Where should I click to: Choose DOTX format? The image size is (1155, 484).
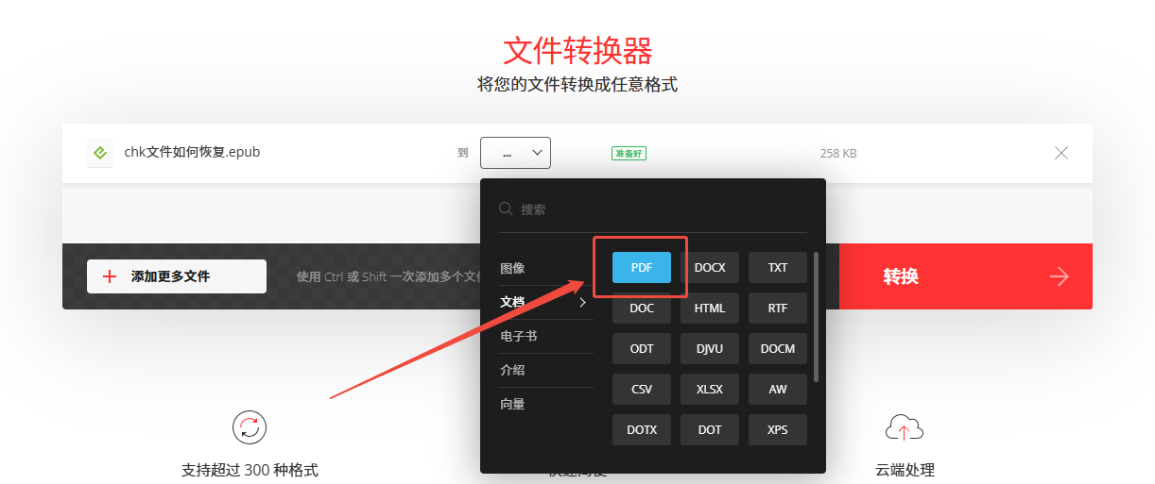tap(642, 430)
